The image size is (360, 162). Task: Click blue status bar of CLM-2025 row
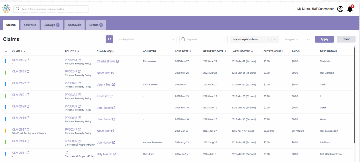pos(6,61)
